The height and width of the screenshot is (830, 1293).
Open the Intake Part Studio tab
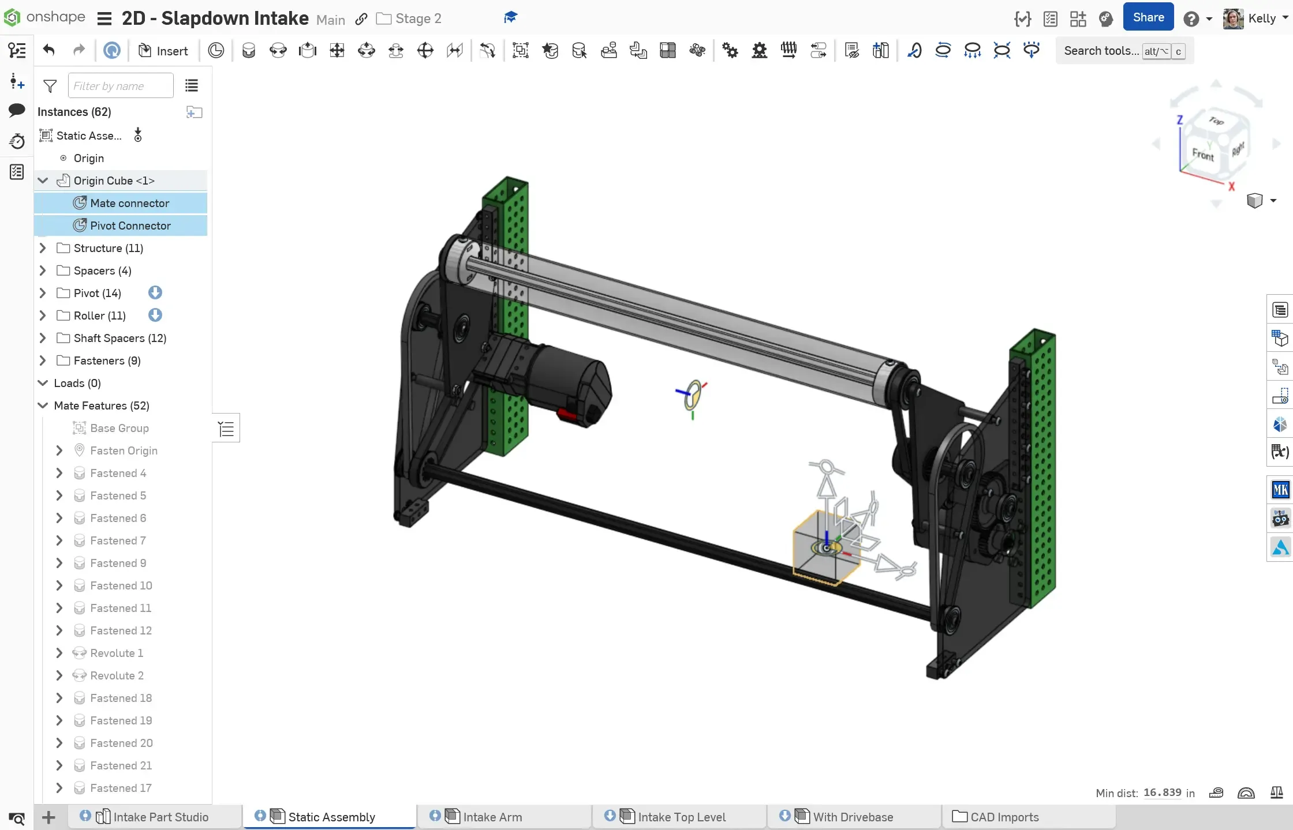(160, 817)
